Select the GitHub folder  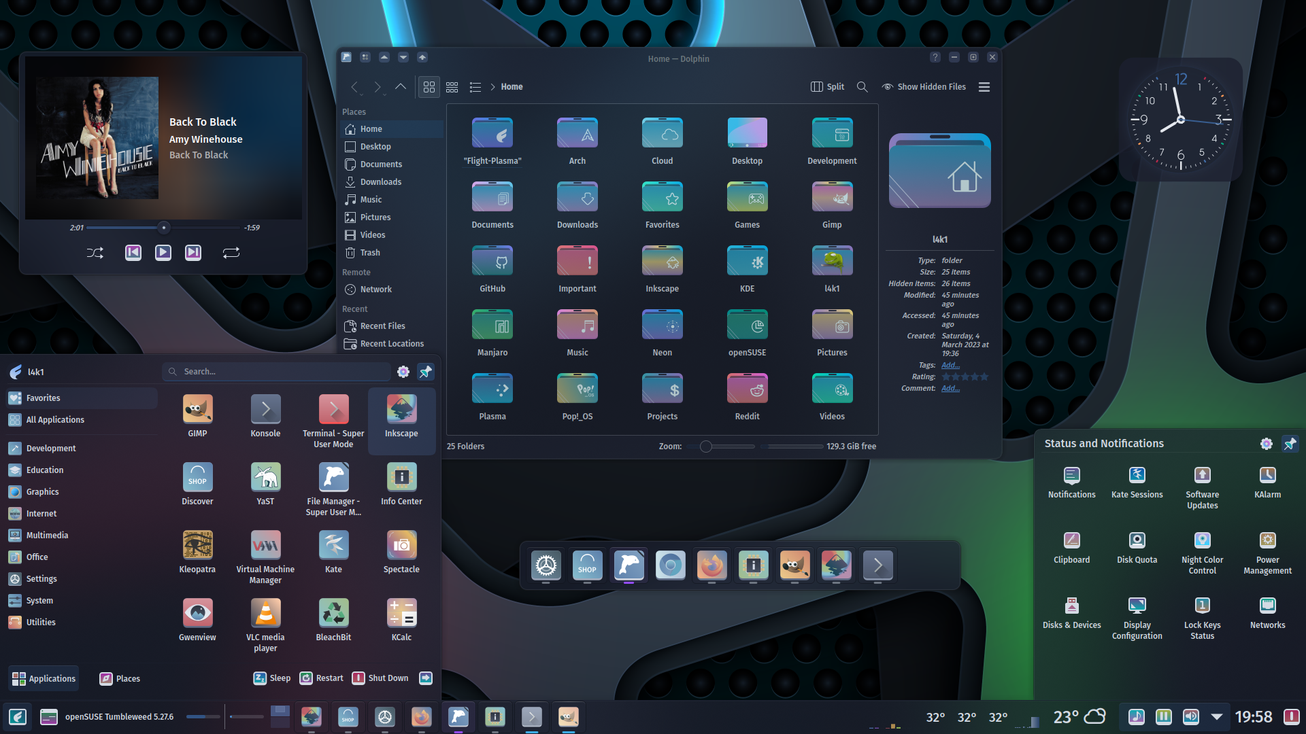click(x=492, y=269)
